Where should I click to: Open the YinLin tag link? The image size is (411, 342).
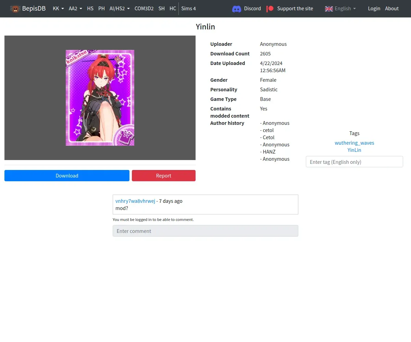[x=354, y=150]
